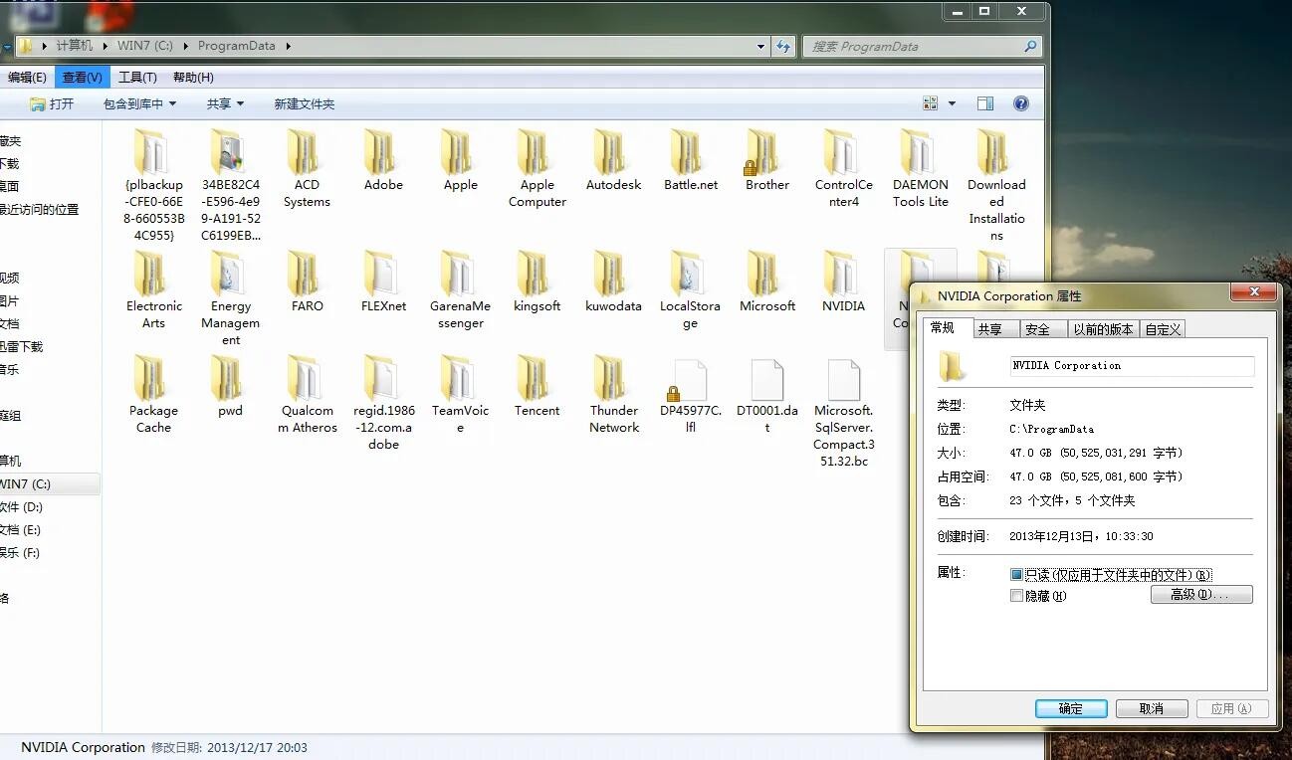Select the Tencent folder
Screen dimensions: 1292x760
click(x=537, y=385)
